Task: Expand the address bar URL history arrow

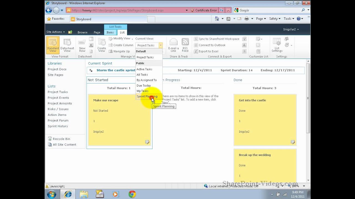Action: tap(187, 10)
